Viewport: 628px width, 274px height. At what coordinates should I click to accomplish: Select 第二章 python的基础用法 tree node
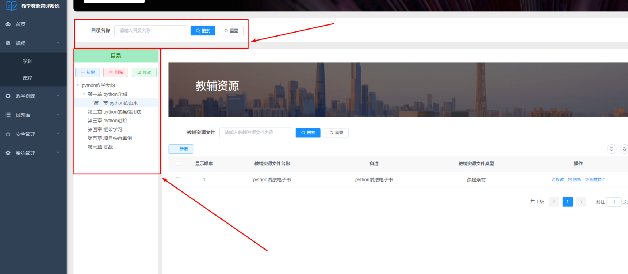pos(114,112)
